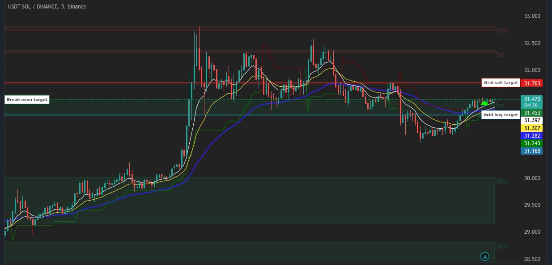
Task: Click the steel-blue 31.168 price tag
Action: click(x=532, y=151)
